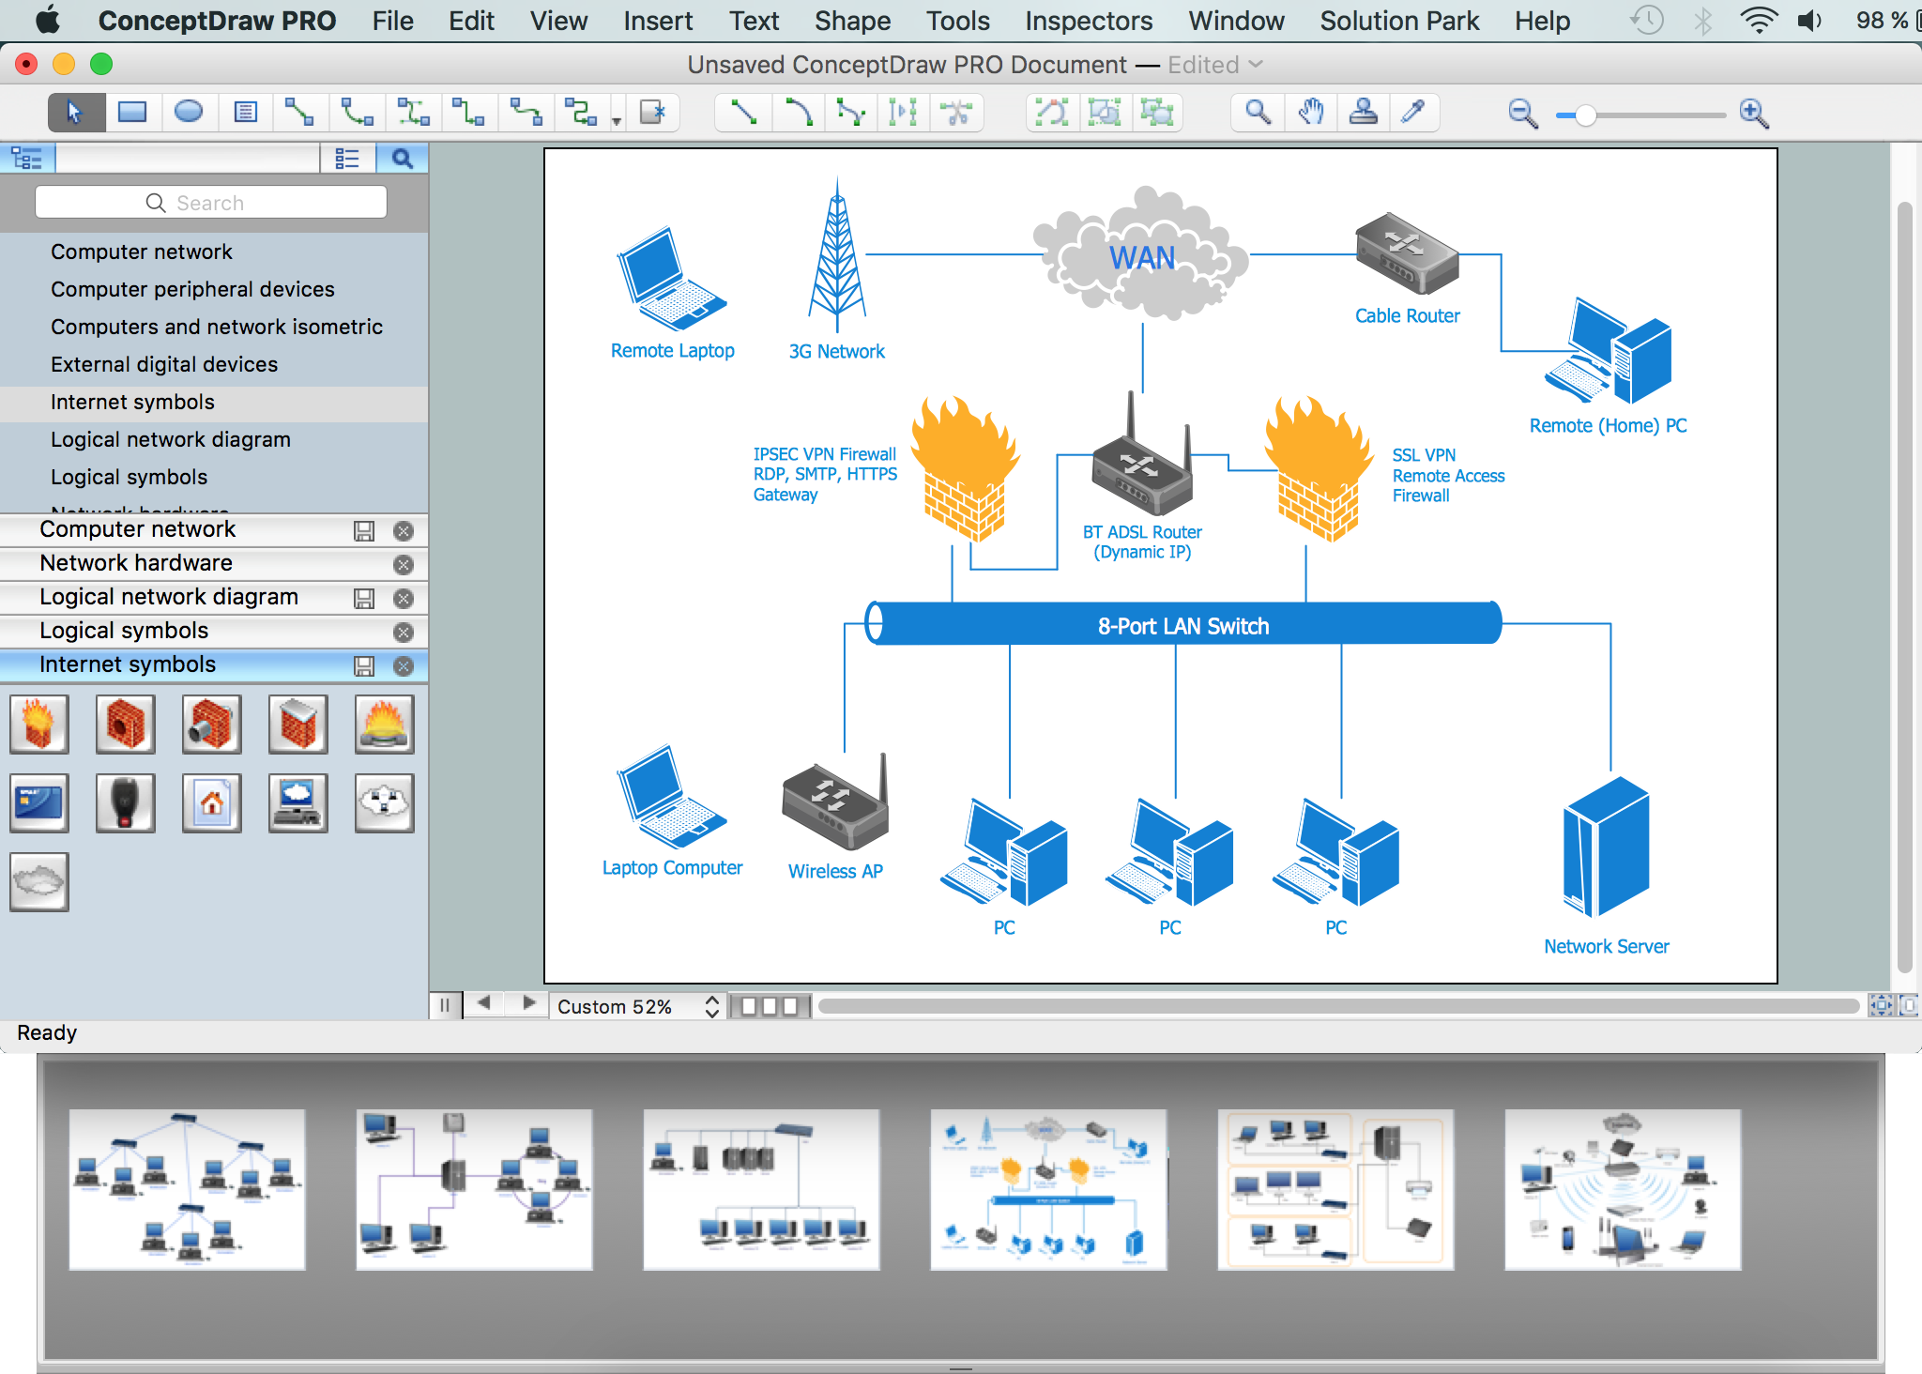Select Logical symbols in the search list
1922x1374 pixels.
(x=130, y=477)
